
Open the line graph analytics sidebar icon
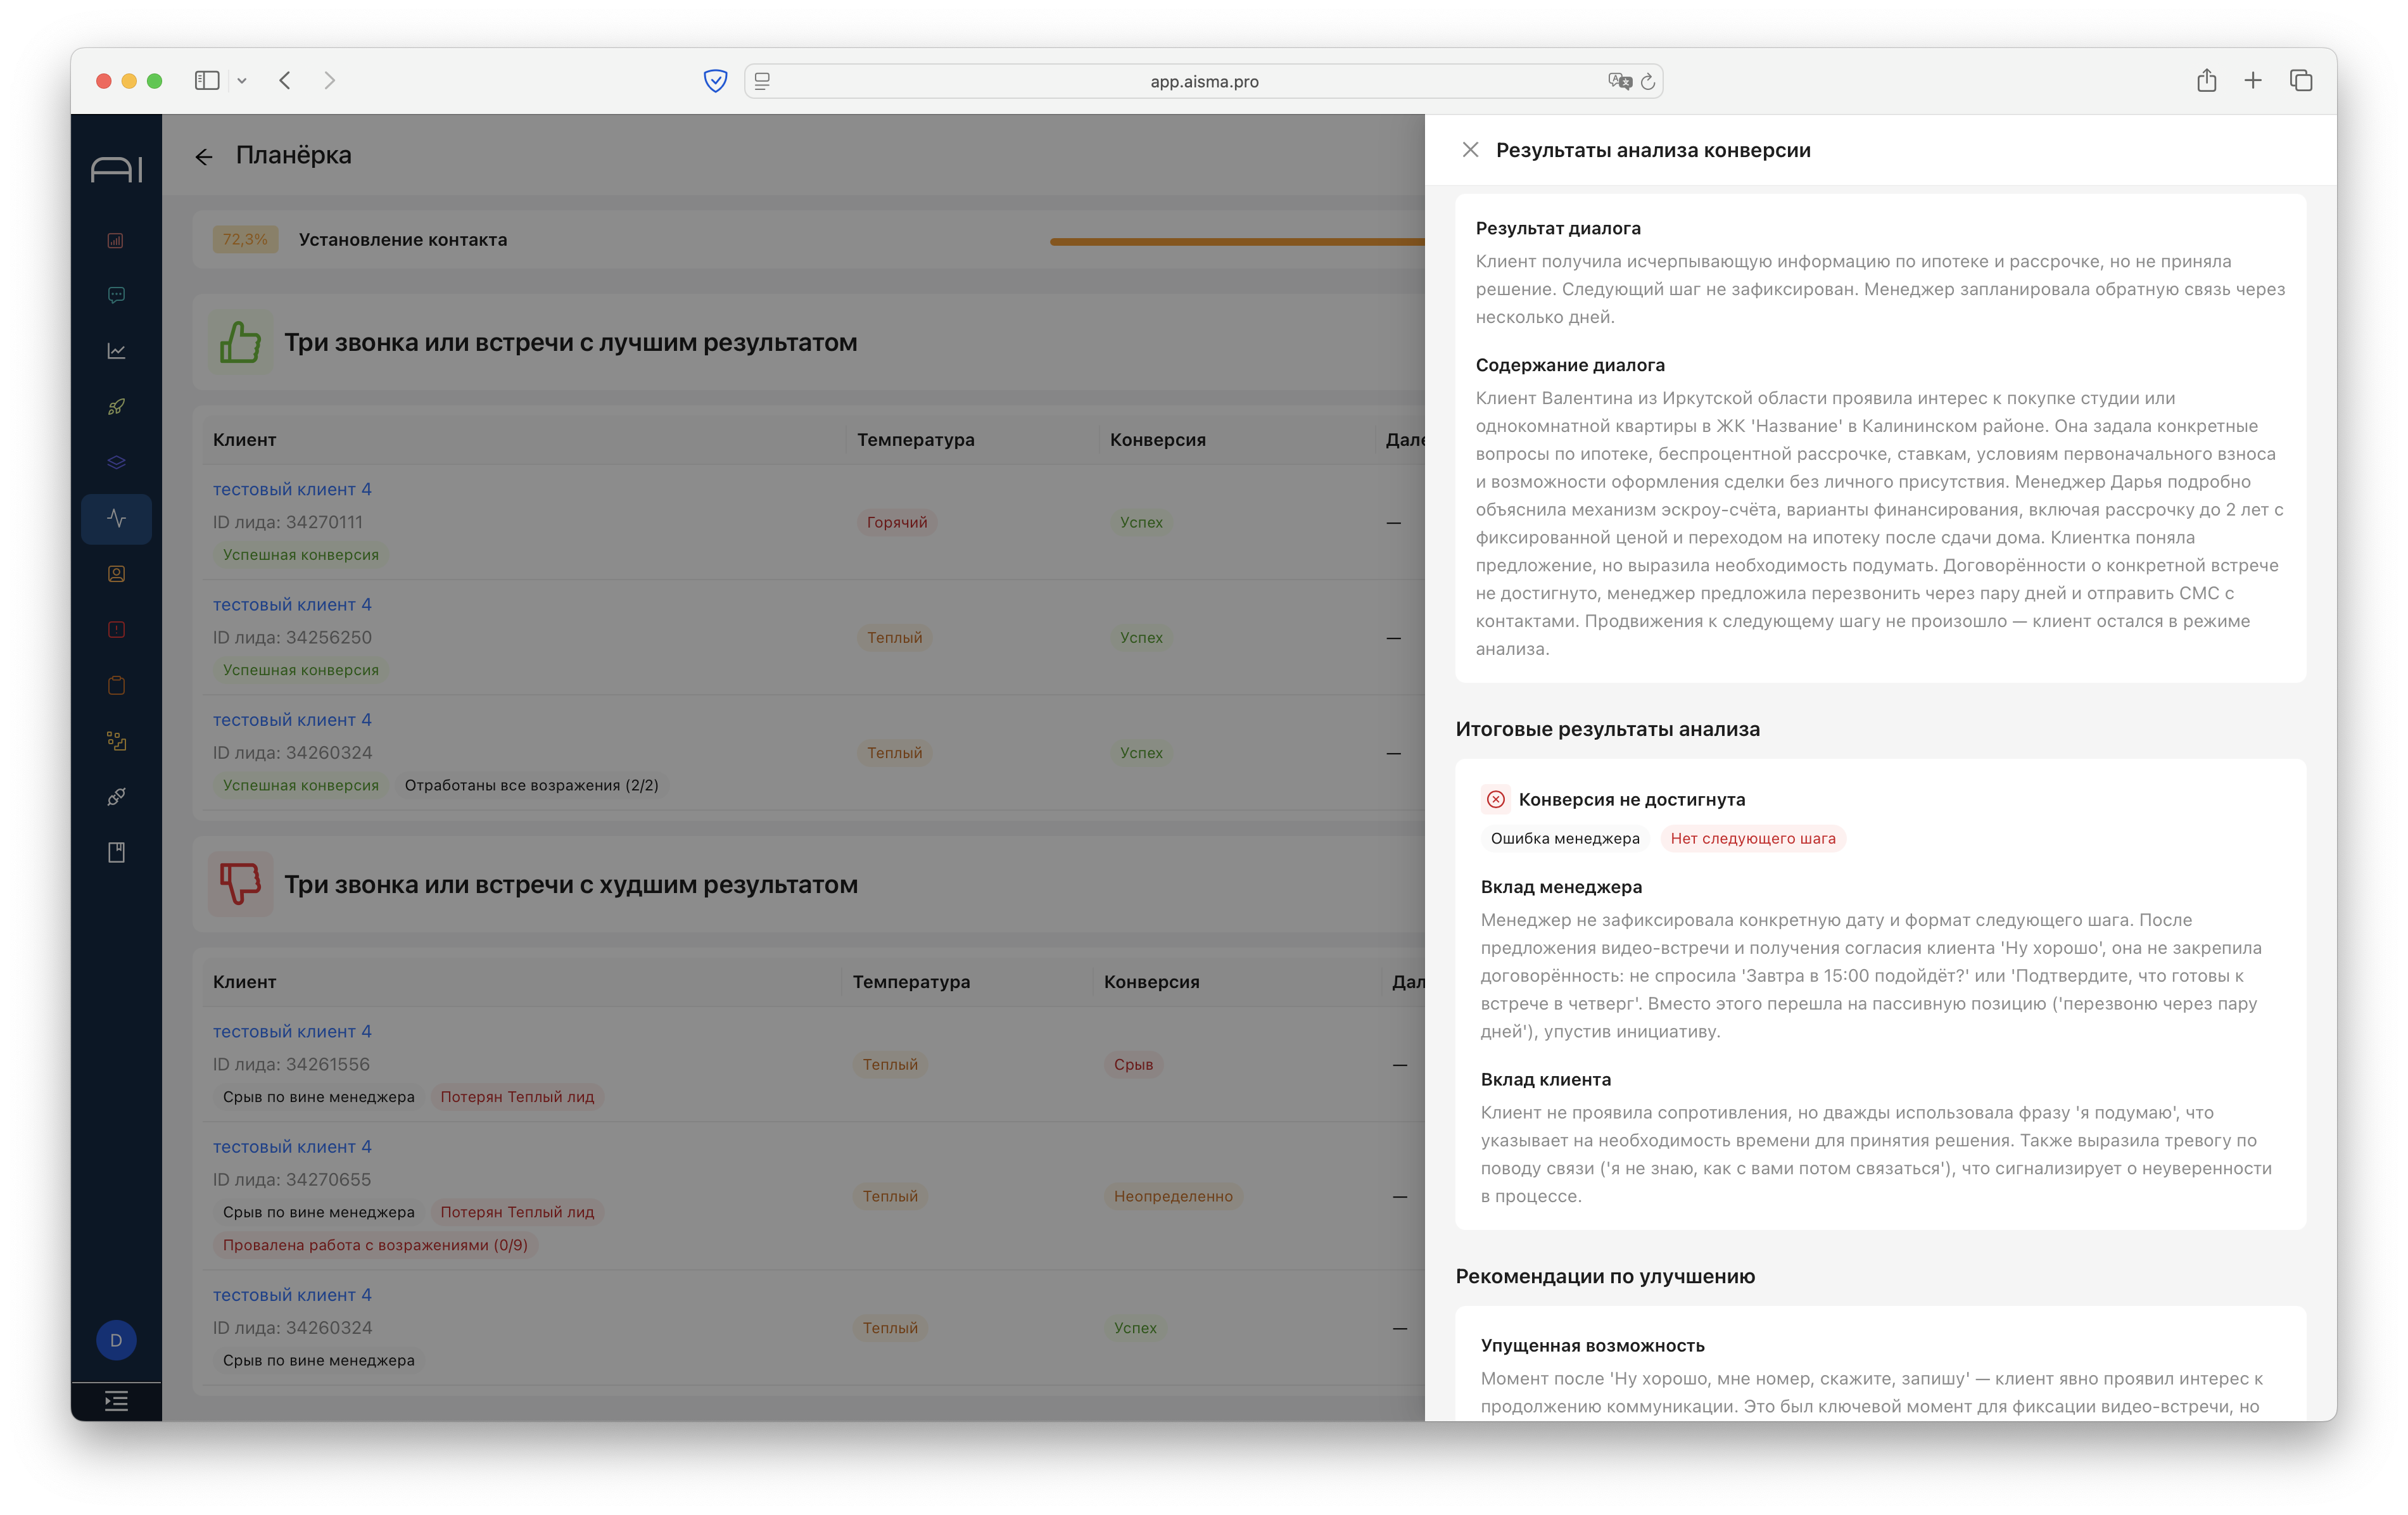[116, 351]
